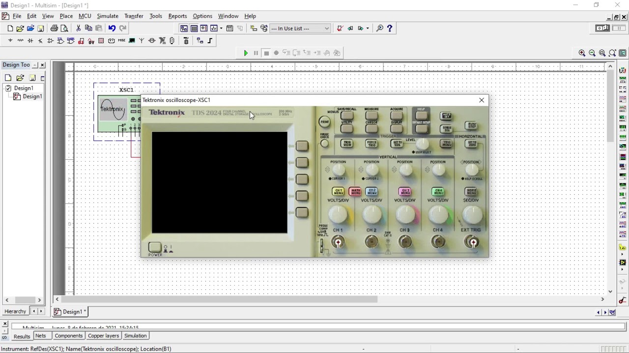Print the circuit from toolbar
The height and width of the screenshot is (353, 629).
[x=54, y=28]
